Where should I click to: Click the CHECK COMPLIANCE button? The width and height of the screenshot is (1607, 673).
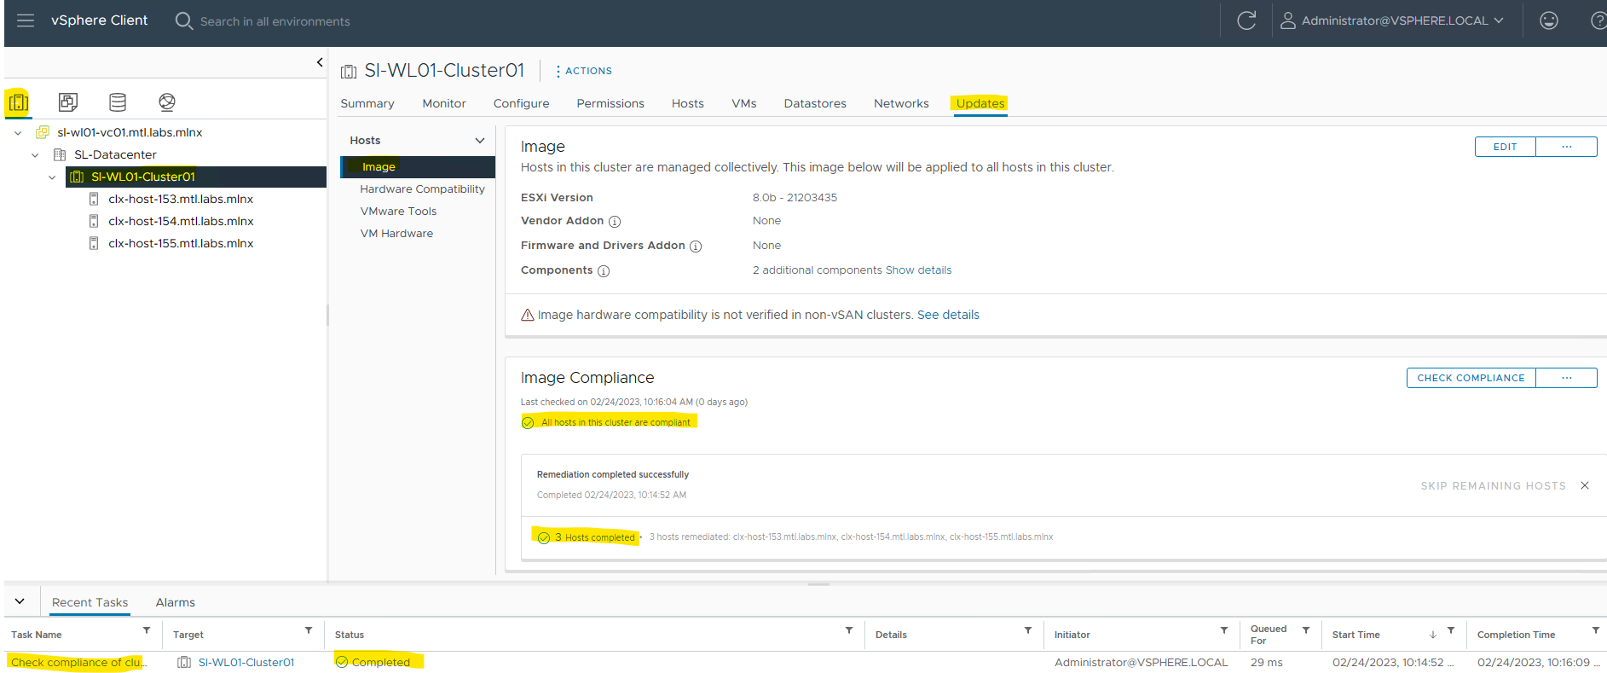1471,378
